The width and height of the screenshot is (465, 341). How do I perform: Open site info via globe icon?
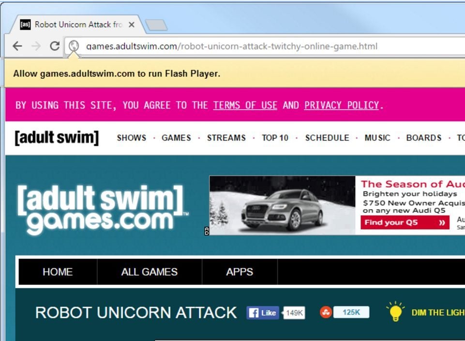click(x=74, y=46)
